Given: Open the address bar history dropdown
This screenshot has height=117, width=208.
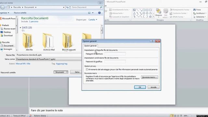Looking at the screenshot, I should tap(64, 7).
